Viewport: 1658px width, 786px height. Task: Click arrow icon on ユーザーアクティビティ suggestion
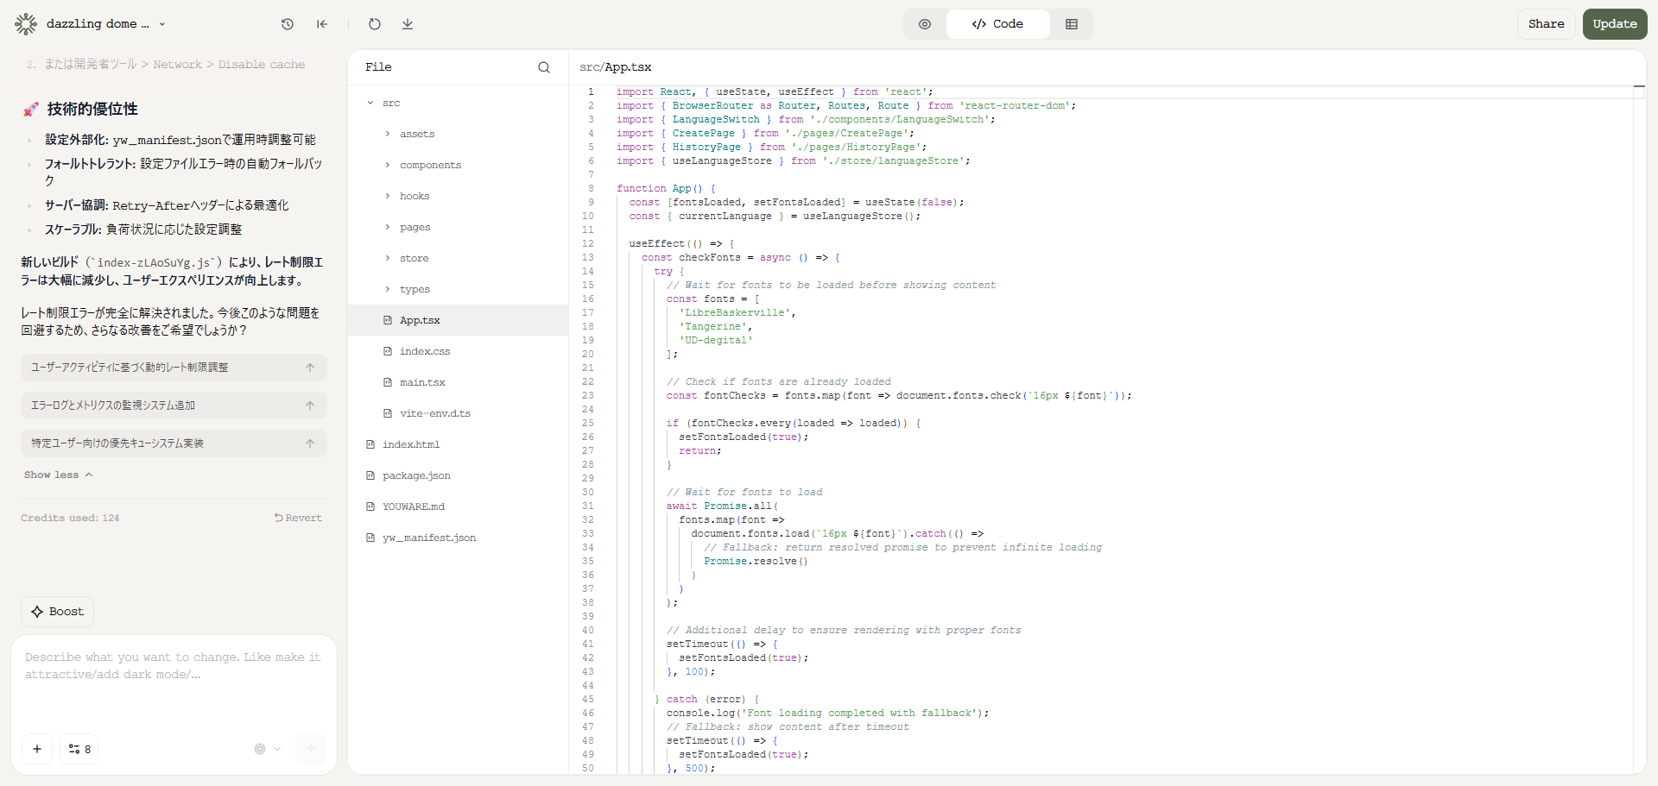[x=310, y=368]
